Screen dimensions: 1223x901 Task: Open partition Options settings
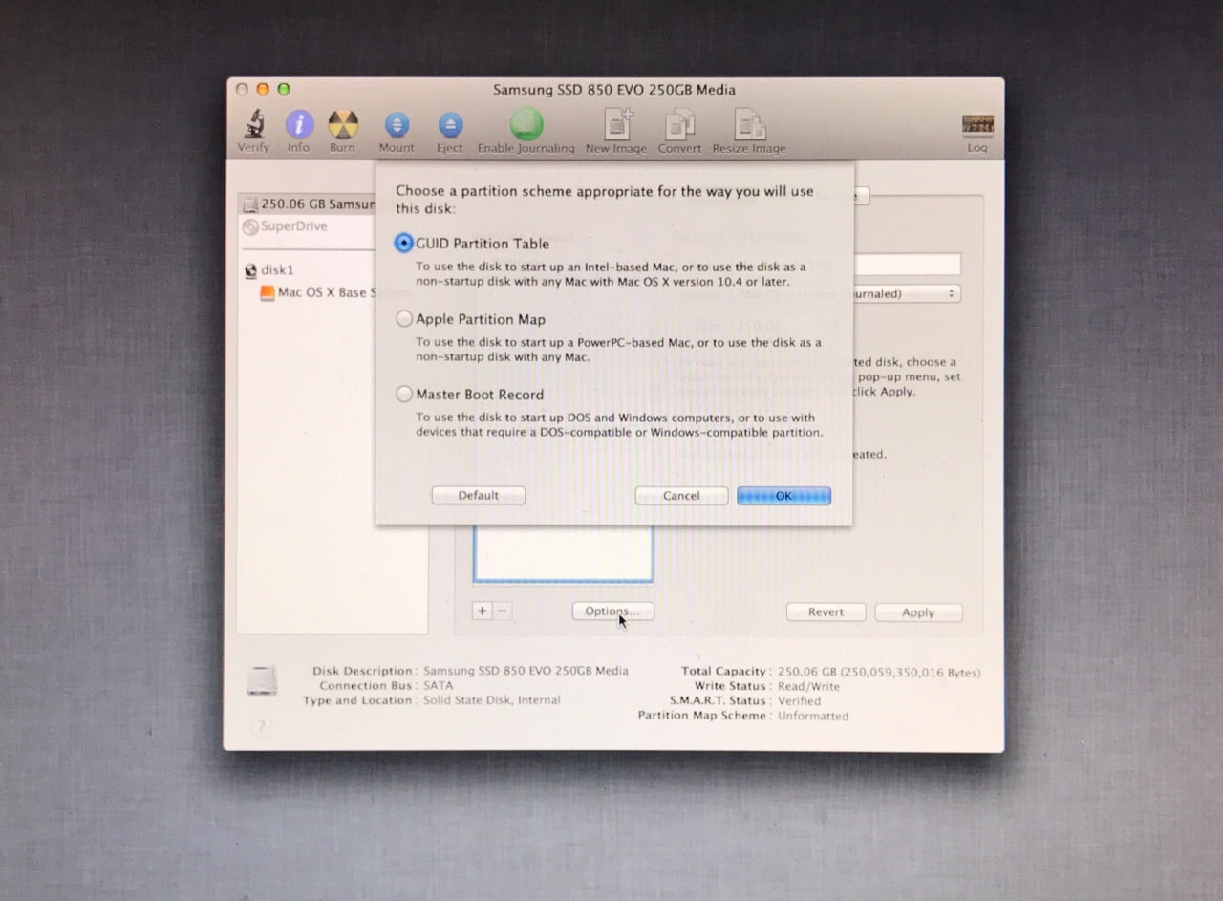point(612,611)
